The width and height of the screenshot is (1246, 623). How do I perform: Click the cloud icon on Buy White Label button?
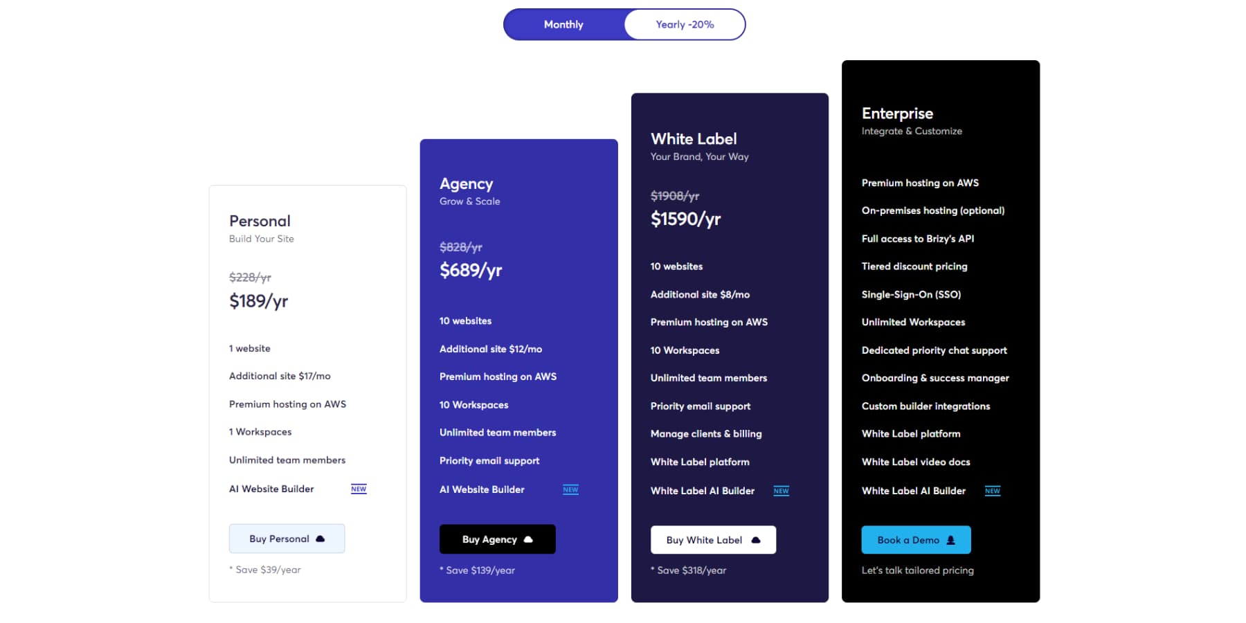756,540
